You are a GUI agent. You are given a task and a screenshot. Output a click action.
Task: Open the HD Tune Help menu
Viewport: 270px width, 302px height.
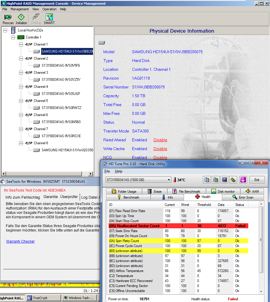[x=119, y=171]
